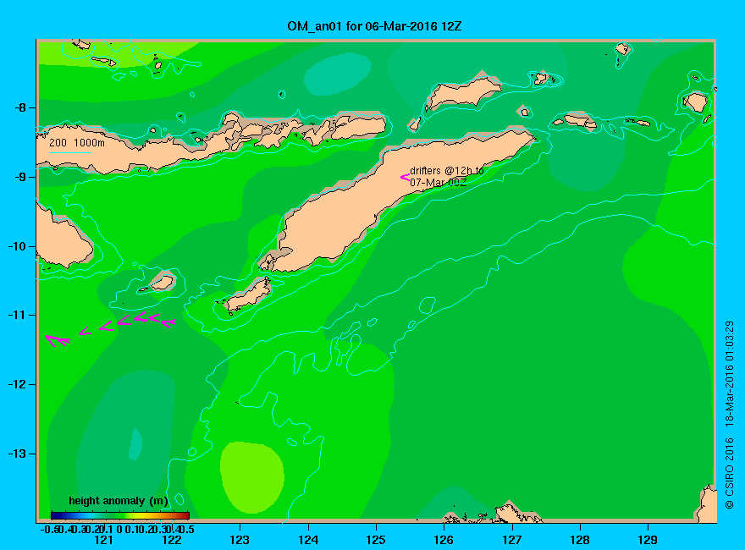Click the longitude label '125'

coord(376,540)
